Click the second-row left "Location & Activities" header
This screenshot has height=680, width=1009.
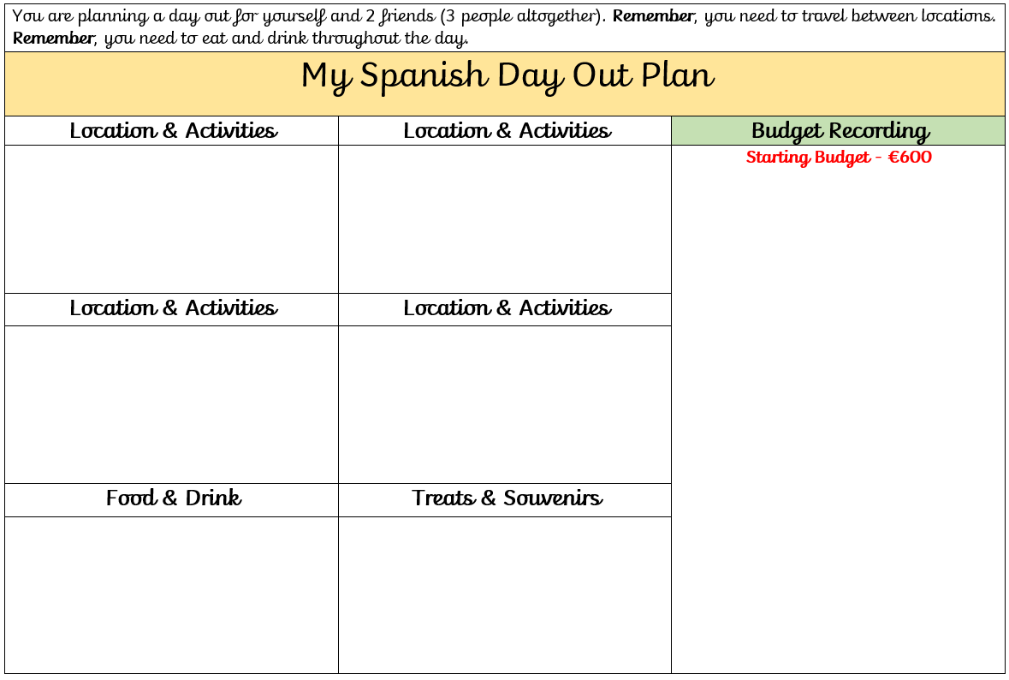click(x=173, y=308)
